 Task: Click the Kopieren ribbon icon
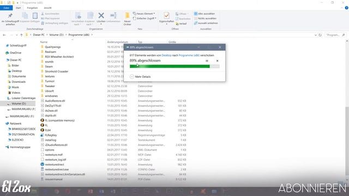click(25, 16)
